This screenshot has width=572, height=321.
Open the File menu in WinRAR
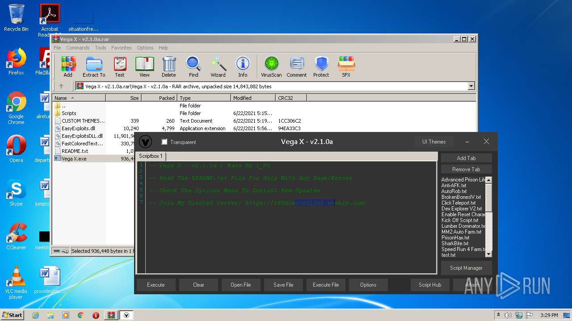pyautogui.click(x=57, y=48)
